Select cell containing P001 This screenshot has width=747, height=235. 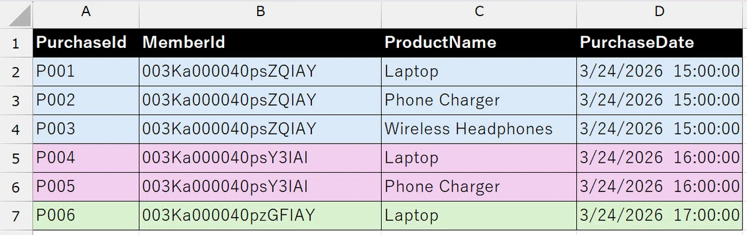85,71
